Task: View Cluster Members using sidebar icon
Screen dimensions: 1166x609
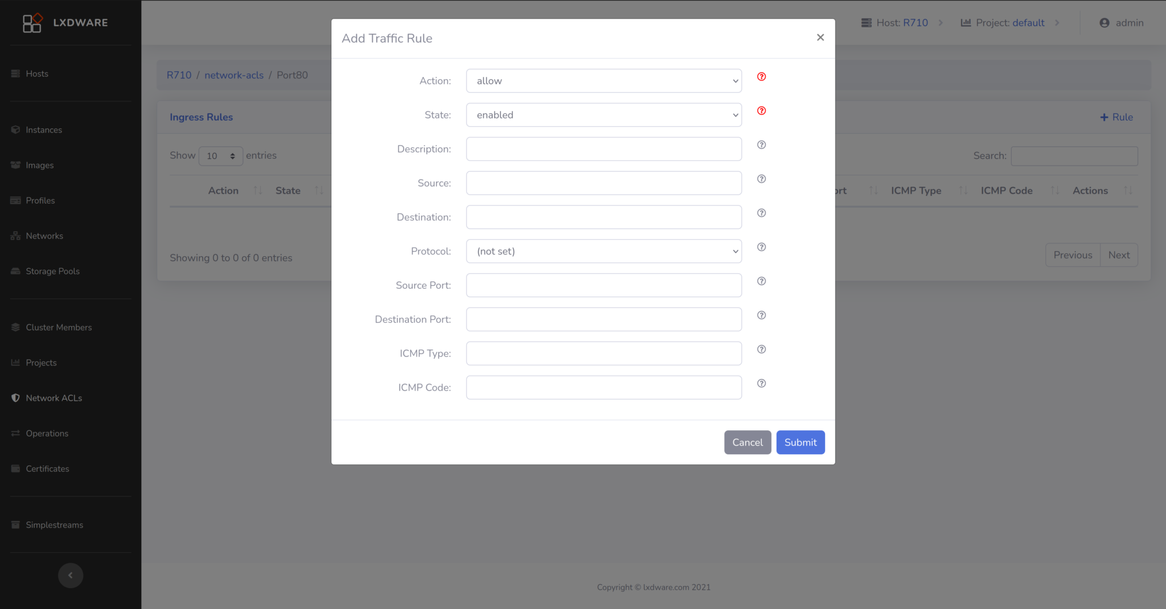Action: click(x=59, y=327)
